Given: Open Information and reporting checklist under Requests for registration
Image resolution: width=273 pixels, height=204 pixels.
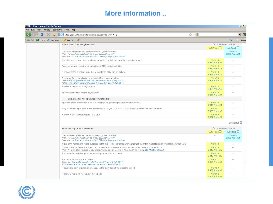Looking at the screenshot, I should tap(93, 83).
